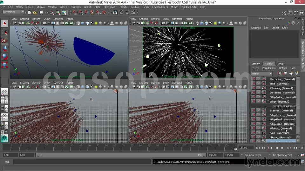Enable Snap to grids magnet
This screenshot has height=171, width=305.
(75, 13)
